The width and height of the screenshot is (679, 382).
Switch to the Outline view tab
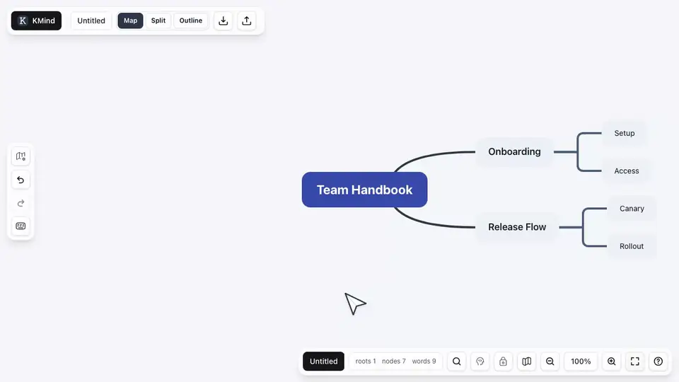pos(190,21)
